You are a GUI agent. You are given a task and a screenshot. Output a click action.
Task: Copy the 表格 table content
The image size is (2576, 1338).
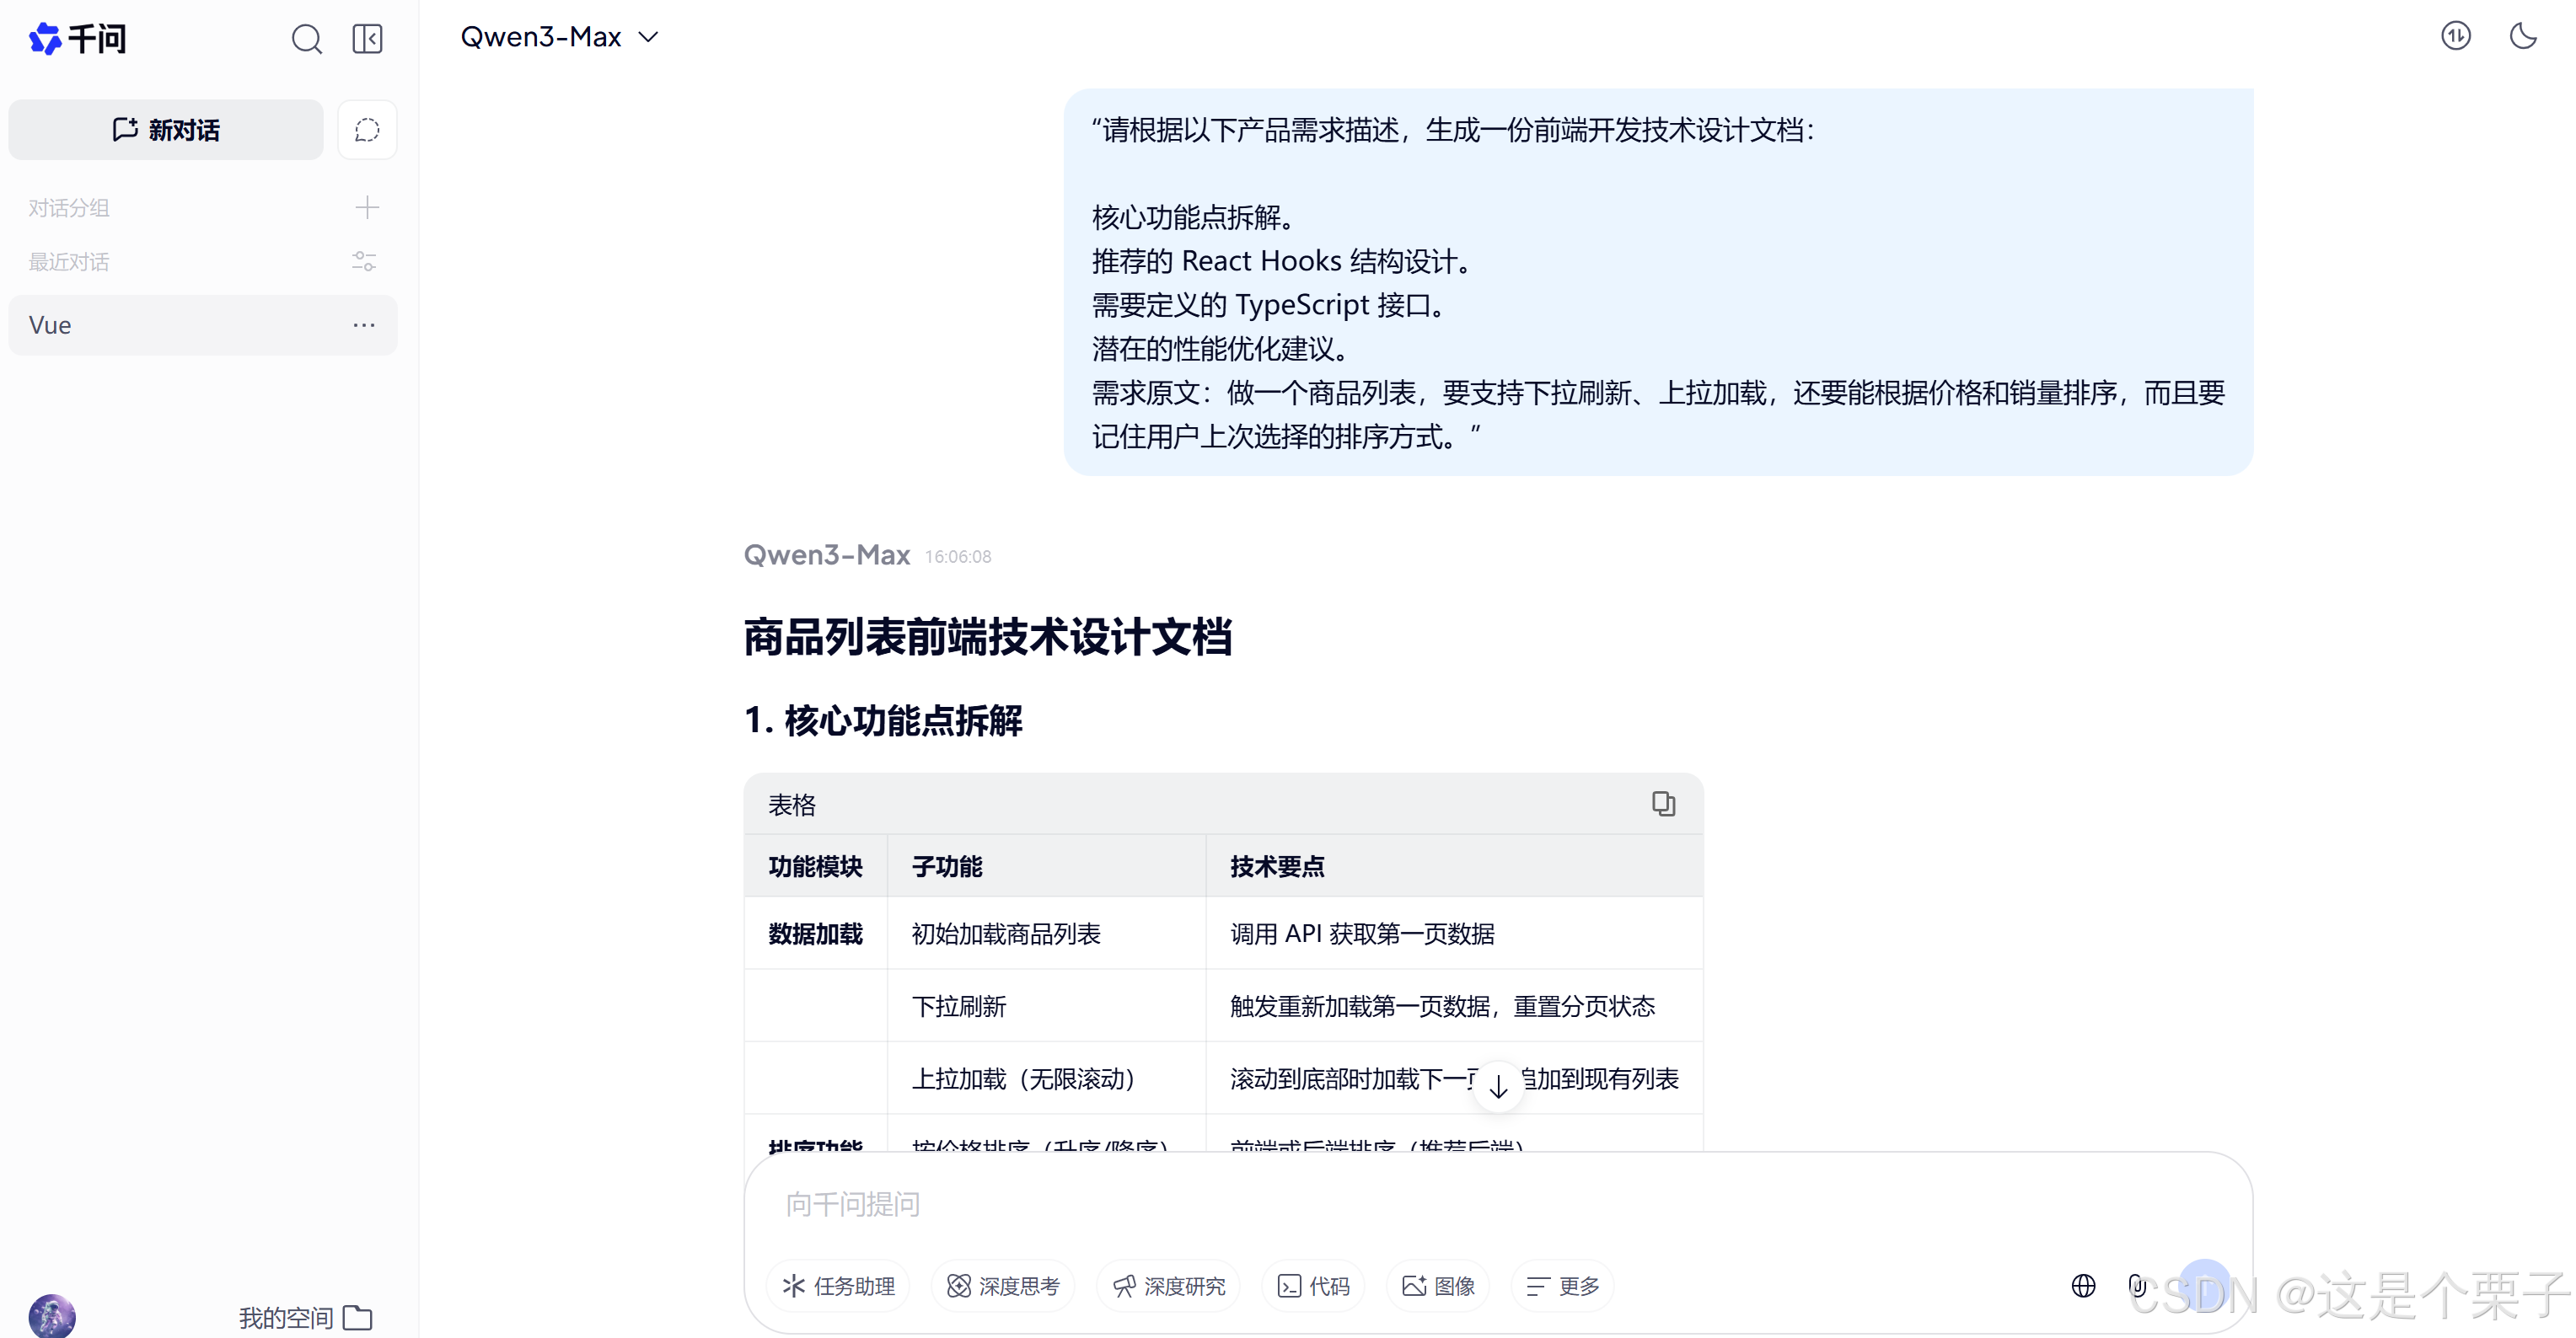coord(1662,804)
